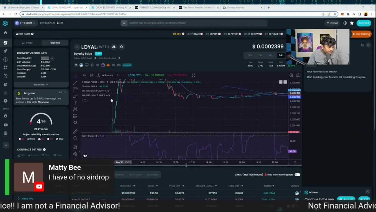This screenshot has height=212, width=376.
Task: Open the 1m timeframe dropdown
Action: point(84,75)
